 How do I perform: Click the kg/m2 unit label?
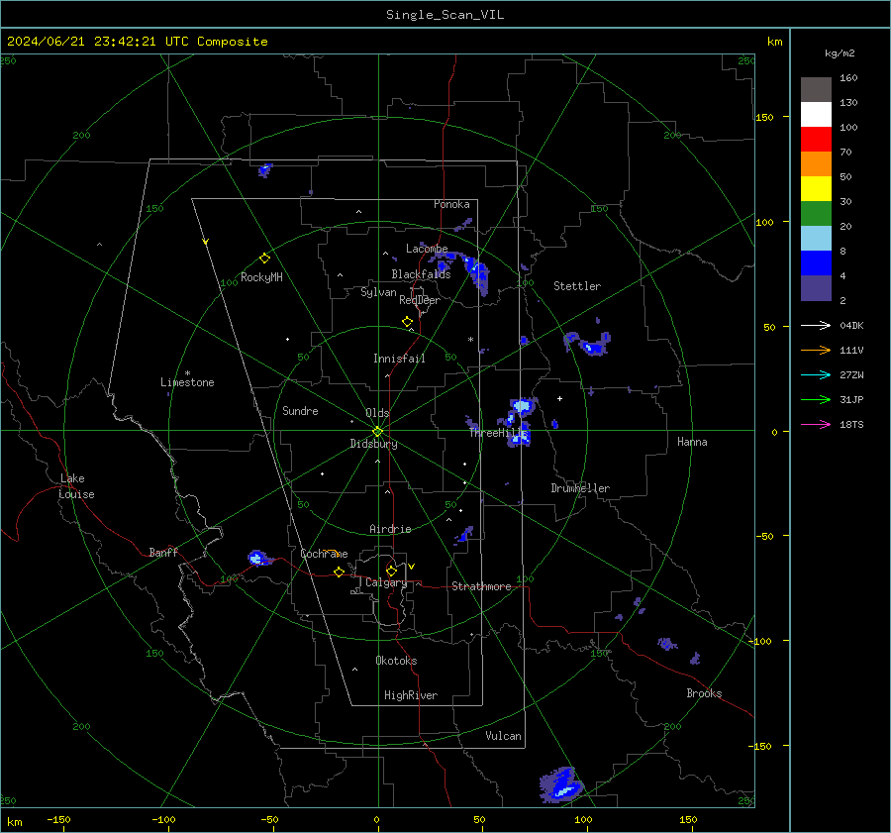(x=840, y=53)
